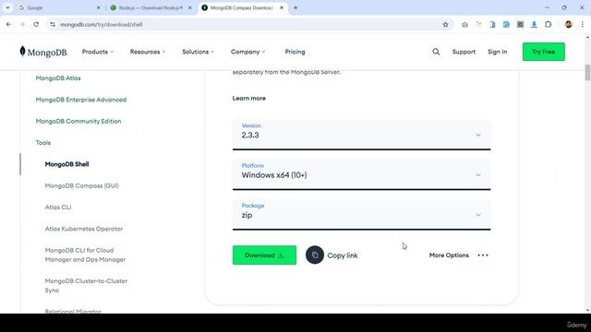This screenshot has height=332, width=591.
Task: Select MongoDB Cluster-to-Cluster Sync
Action: click(x=86, y=285)
